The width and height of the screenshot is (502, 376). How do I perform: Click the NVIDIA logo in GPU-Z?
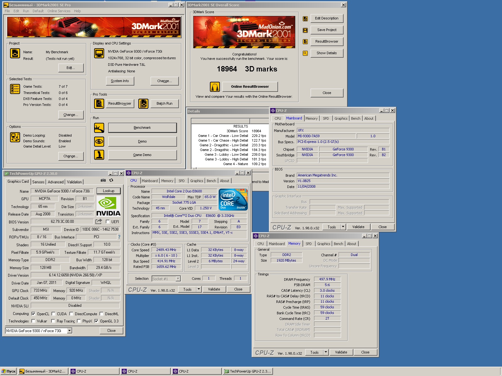click(108, 206)
